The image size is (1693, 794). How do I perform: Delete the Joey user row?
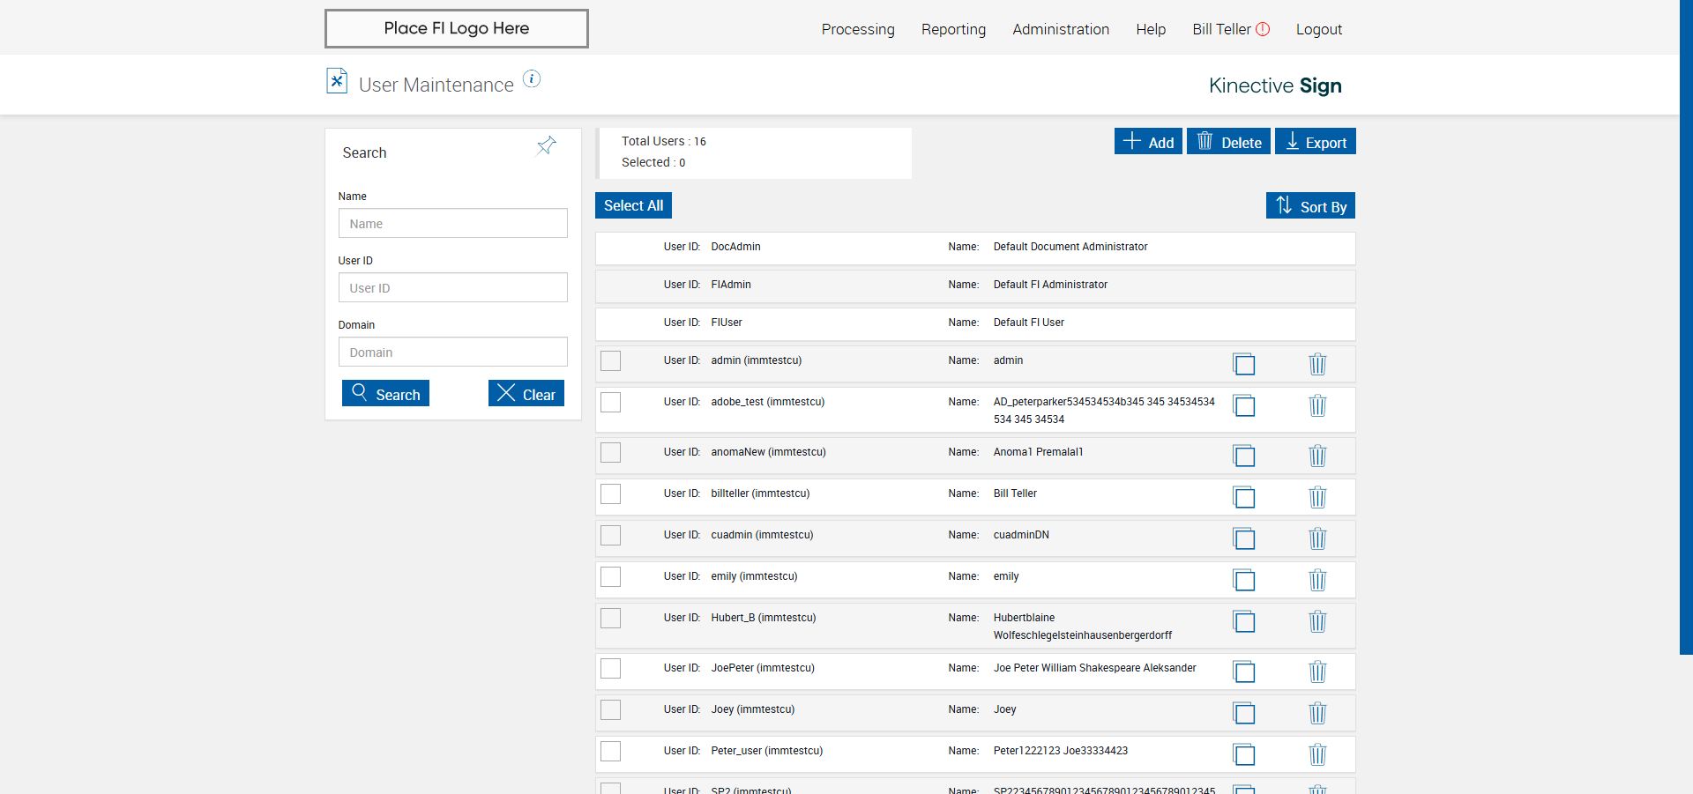click(1317, 713)
